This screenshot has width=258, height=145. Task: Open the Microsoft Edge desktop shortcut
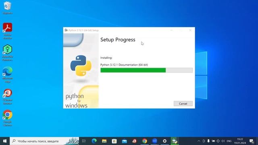pyautogui.click(x=7, y=75)
